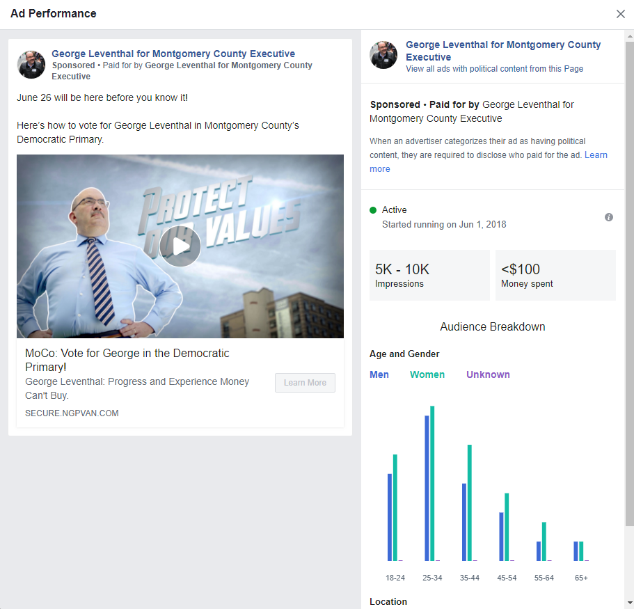Click the 65+ axis label
Screen dimensions: 634x609
[x=581, y=578]
